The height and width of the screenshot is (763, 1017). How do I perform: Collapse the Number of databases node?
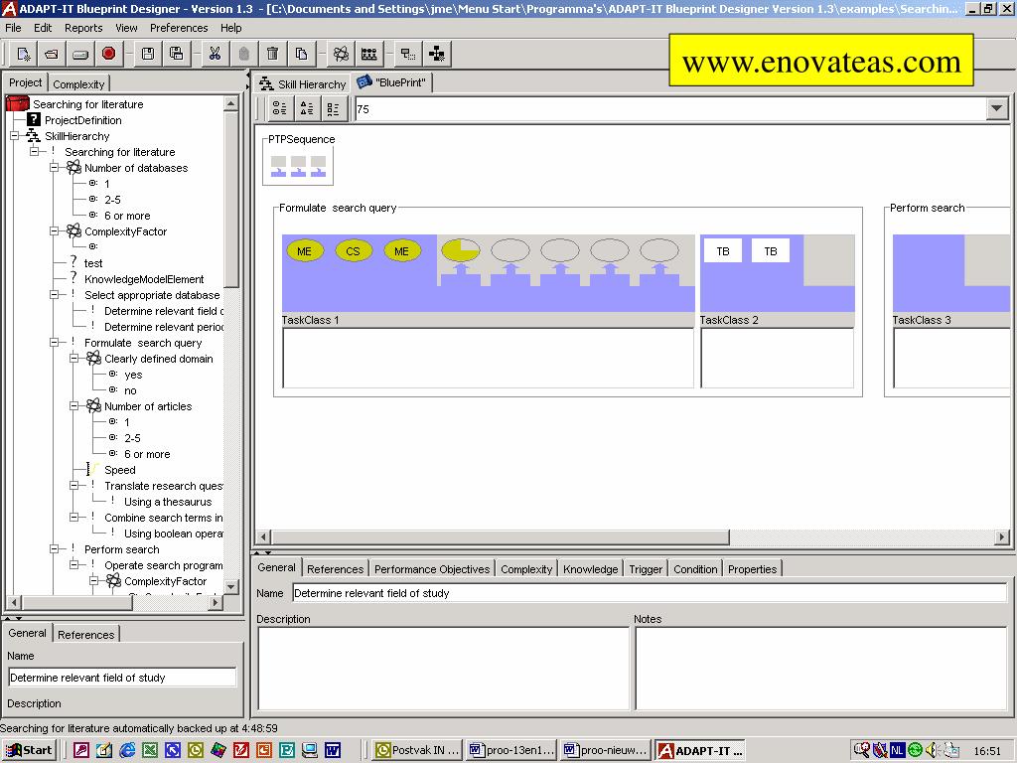55,167
